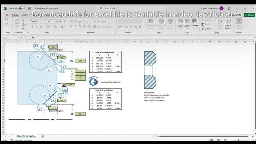The height and width of the screenshot is (144, 256).
Task: Click the Insert Function fx icon
Action: coord(33,38)
